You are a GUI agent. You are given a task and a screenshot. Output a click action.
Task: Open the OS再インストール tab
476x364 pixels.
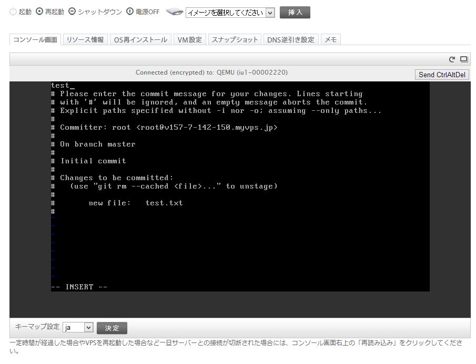(x=140, y=40)
